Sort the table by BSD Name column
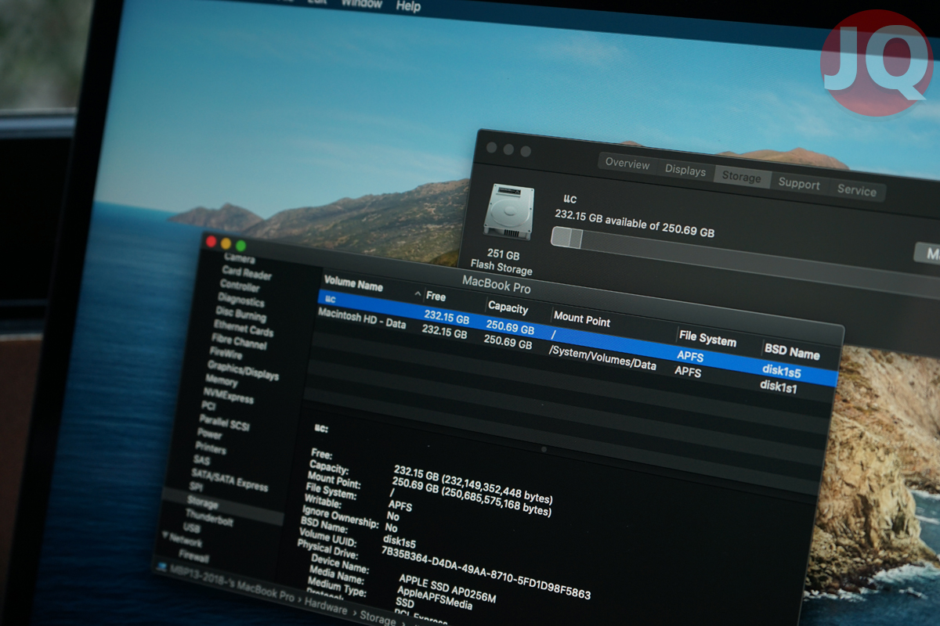 (x=791, y=352)
